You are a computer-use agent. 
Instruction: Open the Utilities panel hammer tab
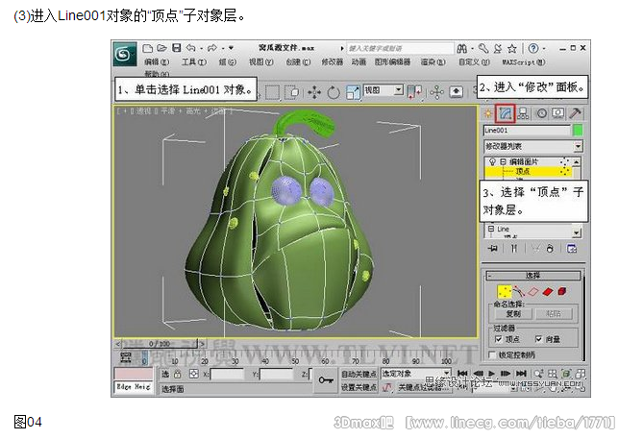pyautogui.click(x=576, y=113)
